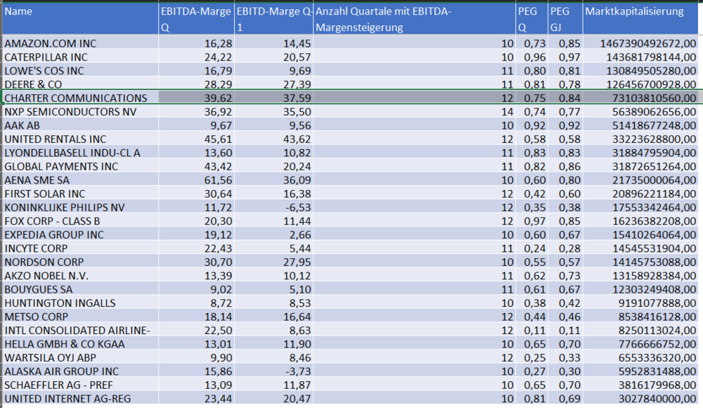Select the Marktkapitalisierung header cell
The width and height of the screenshot is (703, 408).
click(640, 19)
